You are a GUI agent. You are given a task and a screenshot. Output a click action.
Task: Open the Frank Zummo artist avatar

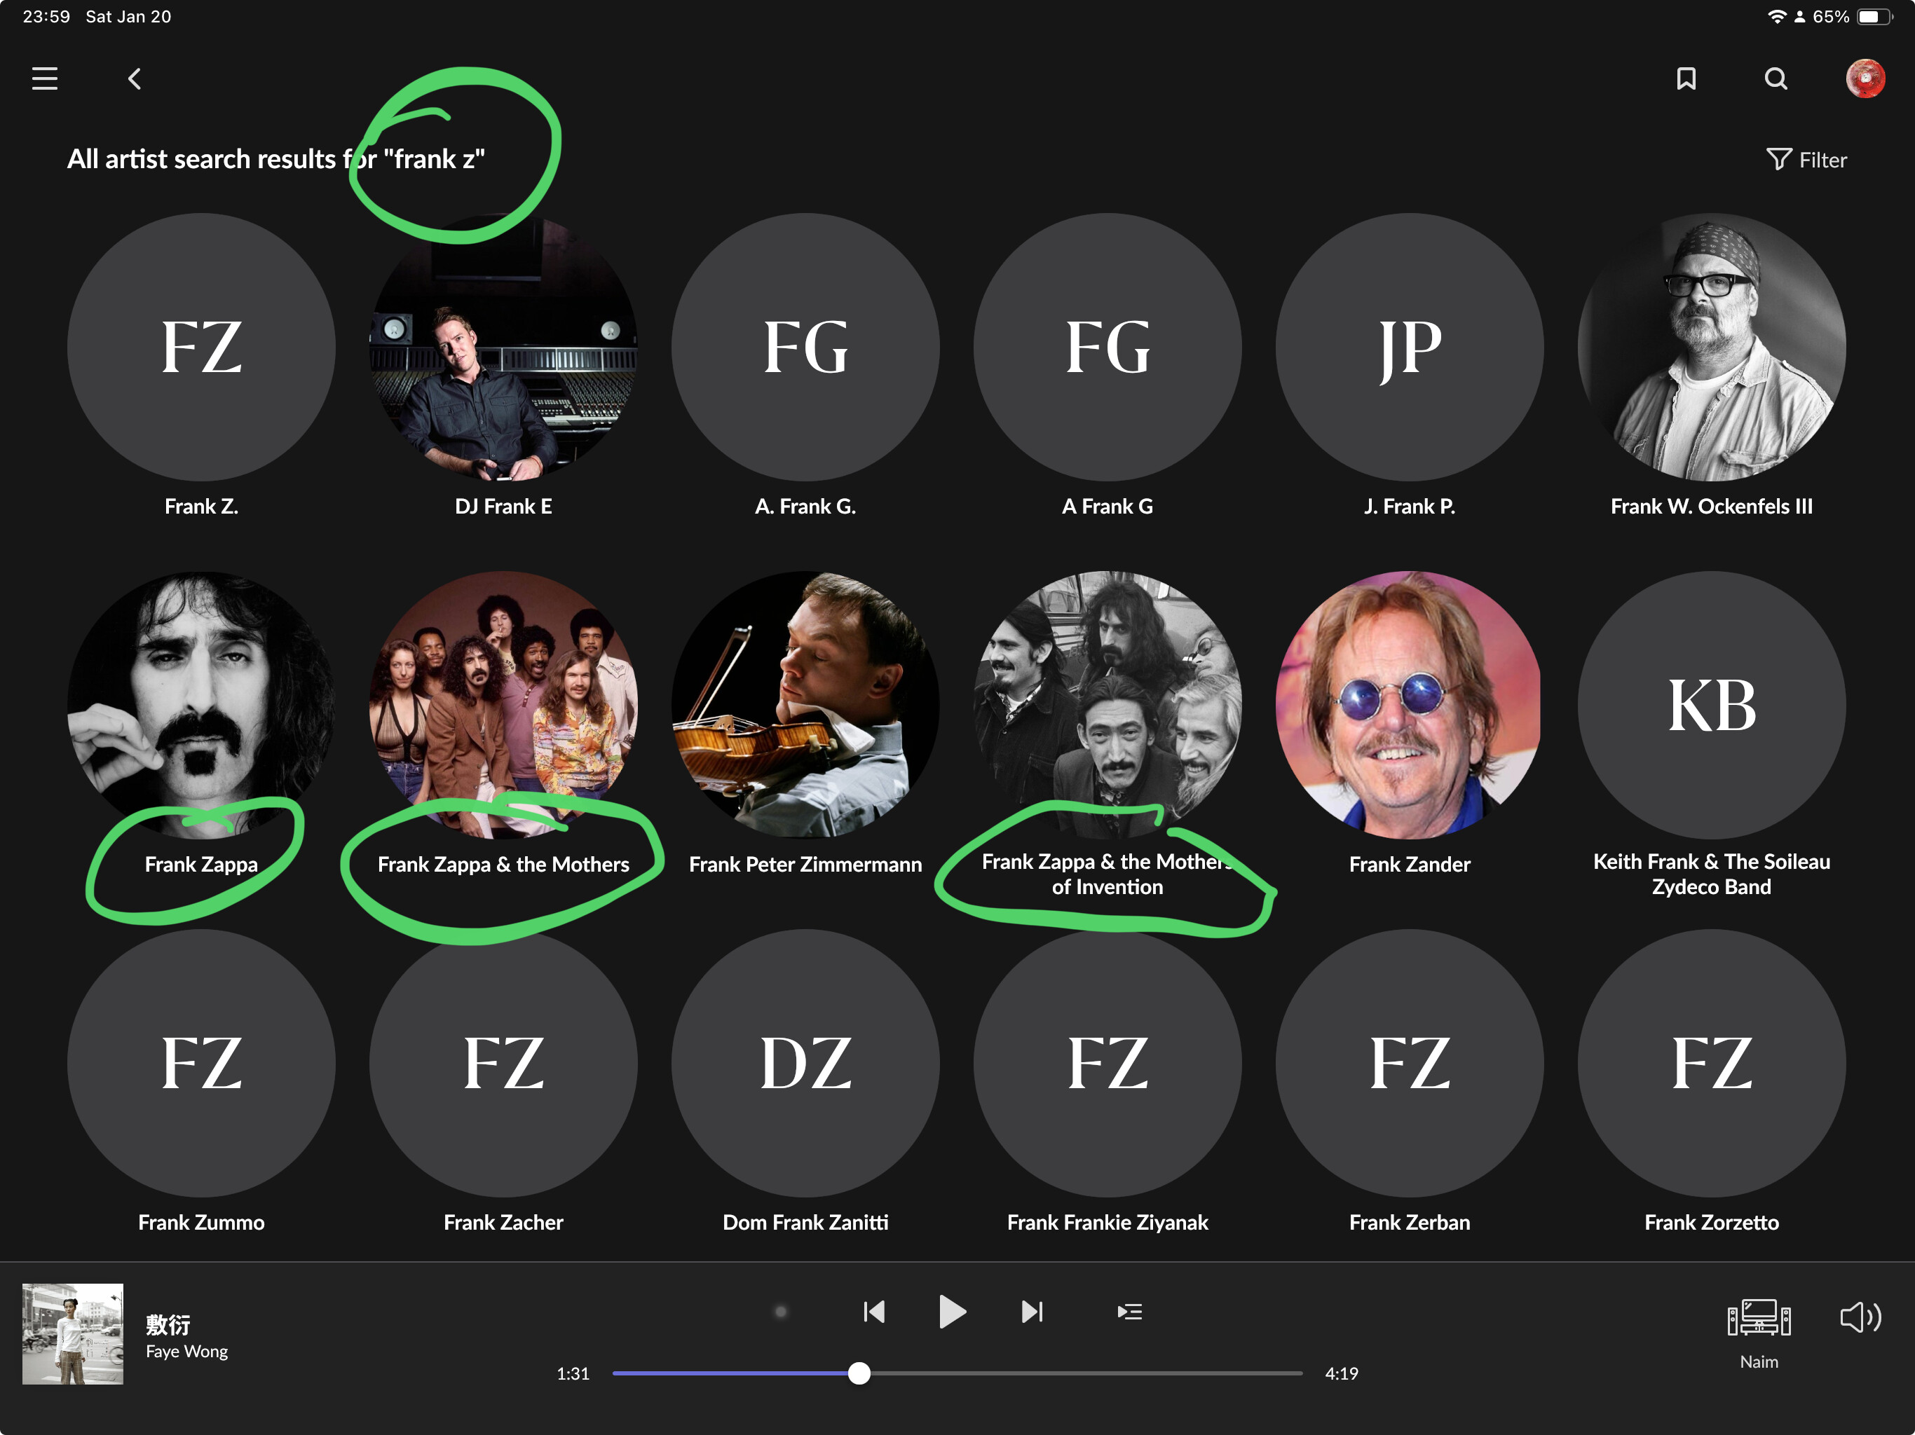202,1063
